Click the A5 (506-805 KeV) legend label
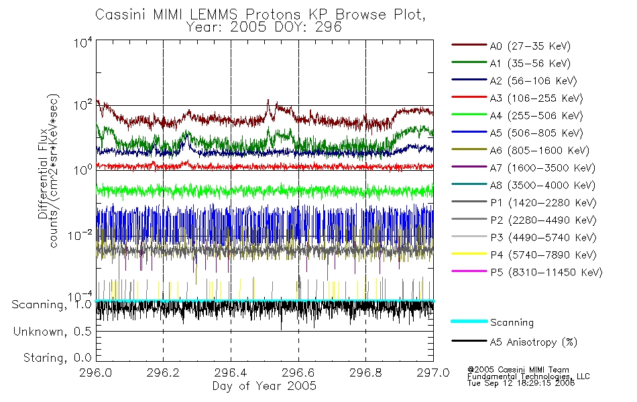The width and height of the screenshot is (637, 402). pyautogui.click(x=536, y=133)
